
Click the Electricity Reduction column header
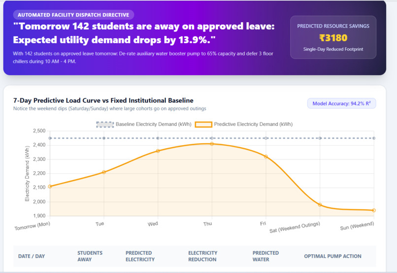coord(202,256)
